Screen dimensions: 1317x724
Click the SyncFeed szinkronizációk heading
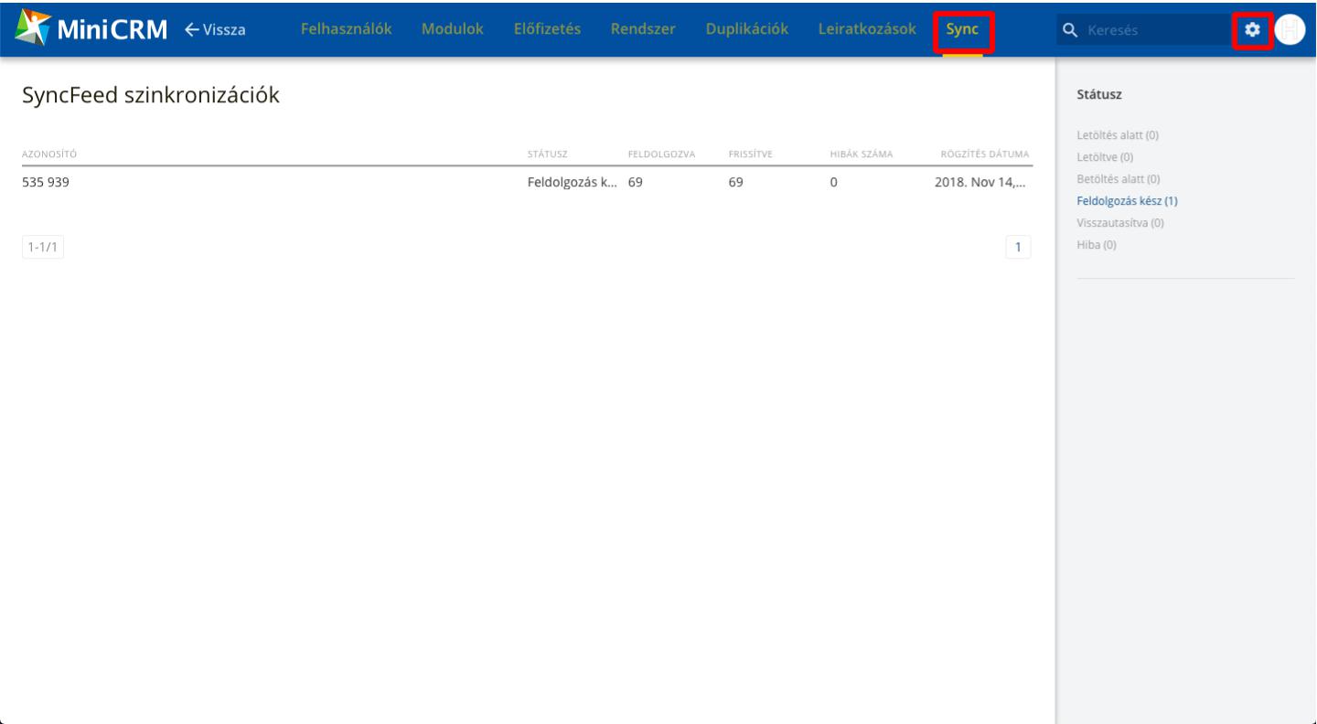(x=151, y=95)
